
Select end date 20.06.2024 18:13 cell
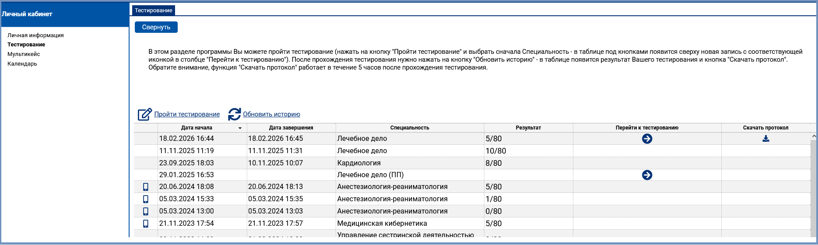click(x=291, y=187)
